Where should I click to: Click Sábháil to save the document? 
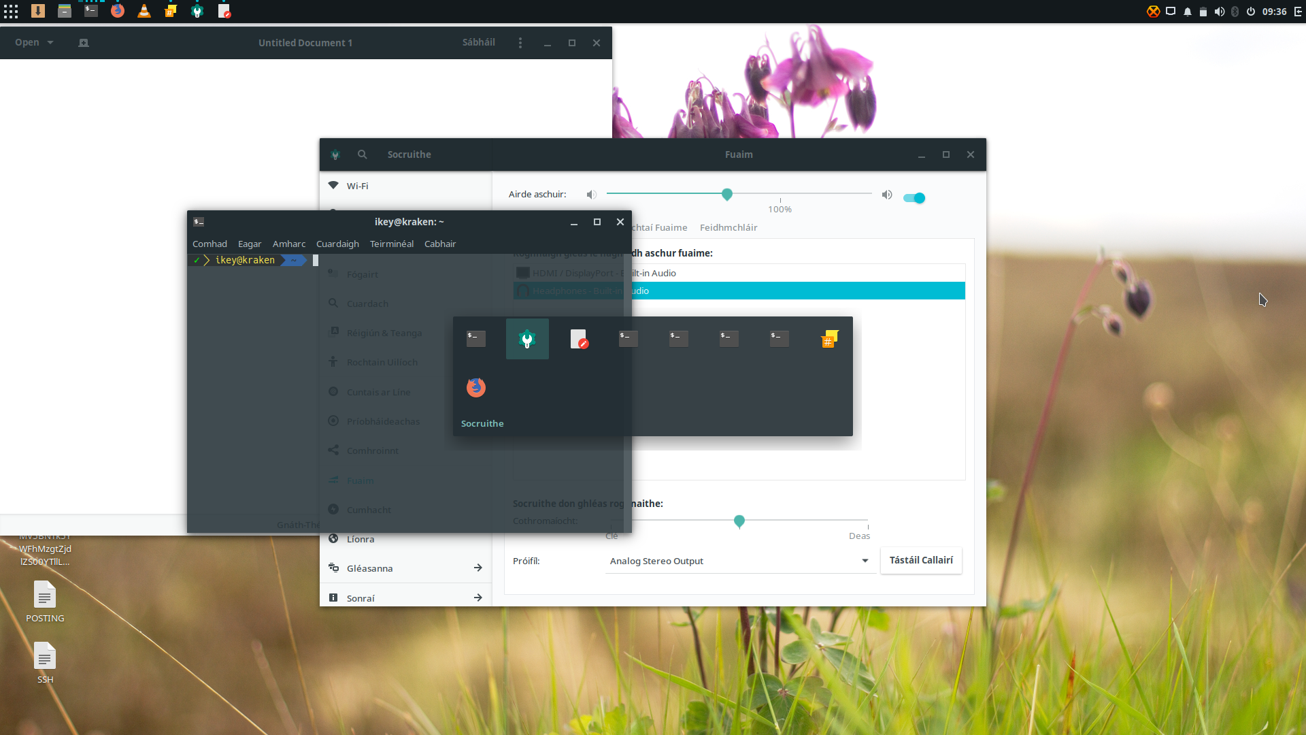pyautogui.click(x=479, y=42)
